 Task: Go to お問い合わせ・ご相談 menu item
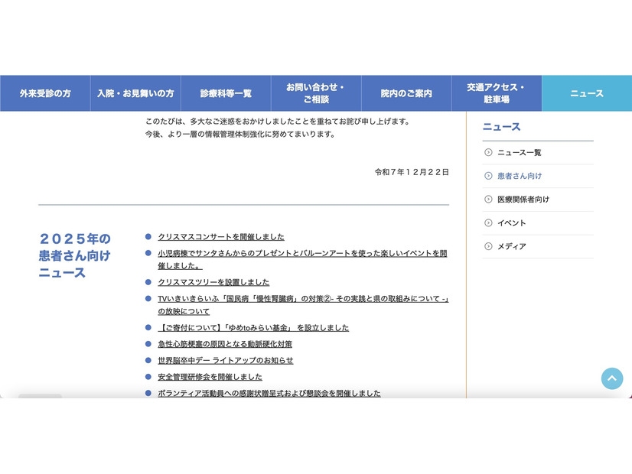[x=316, y=93]
